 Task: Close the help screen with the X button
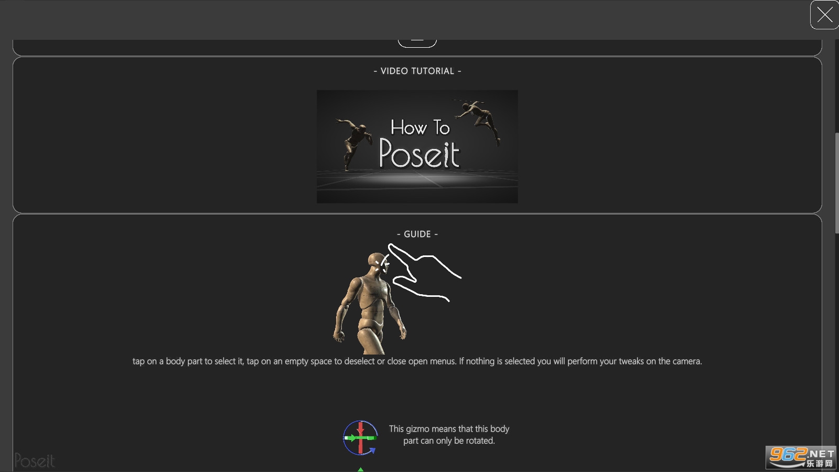pyautogui.click(x=824, y=15)
